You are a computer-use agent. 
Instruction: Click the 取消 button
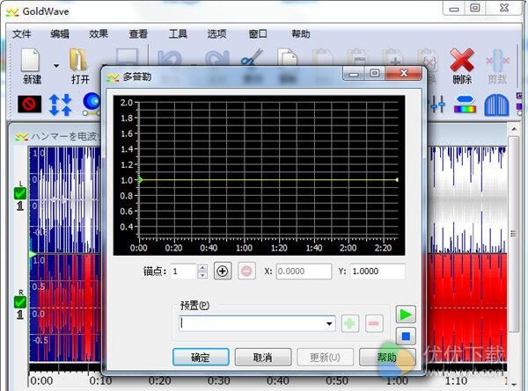pyautogui.click(x=263, y=357)
